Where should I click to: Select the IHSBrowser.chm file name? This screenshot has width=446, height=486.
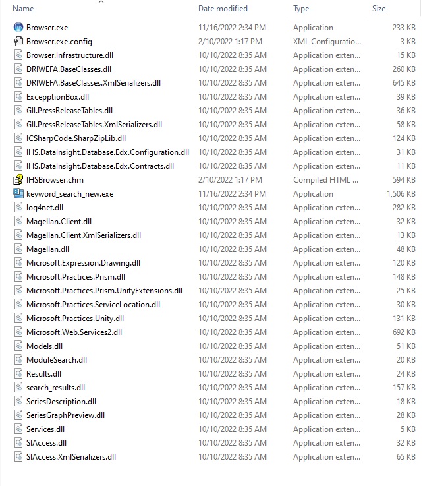55,180
